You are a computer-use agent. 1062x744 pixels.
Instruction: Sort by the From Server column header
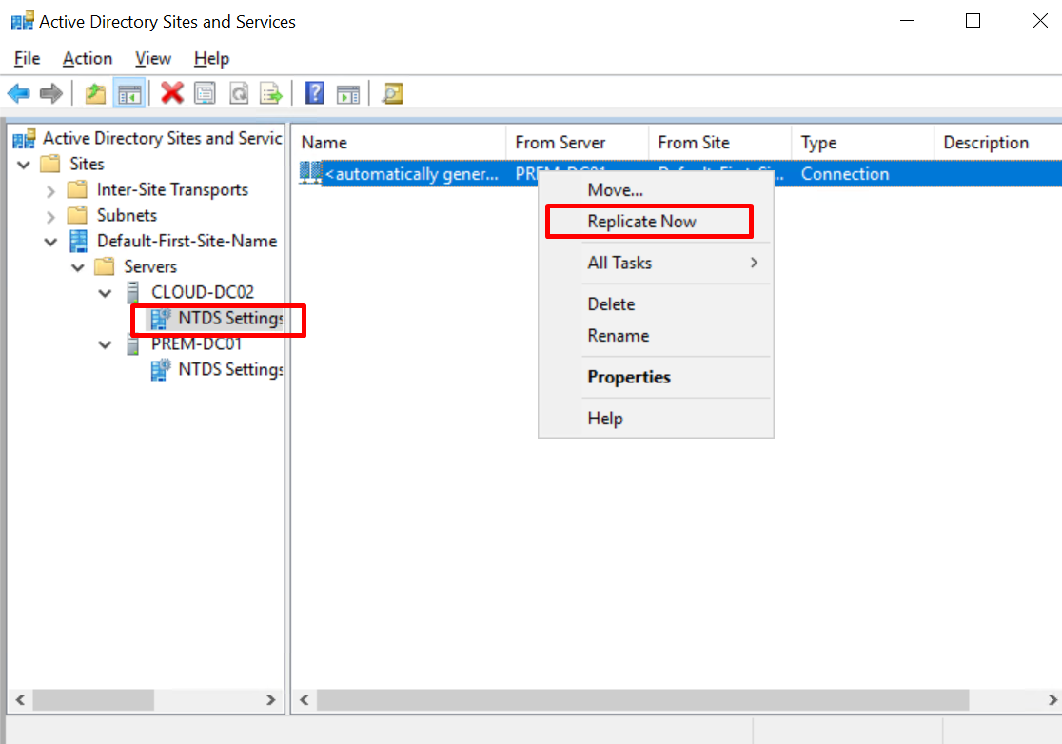(577, 142)
